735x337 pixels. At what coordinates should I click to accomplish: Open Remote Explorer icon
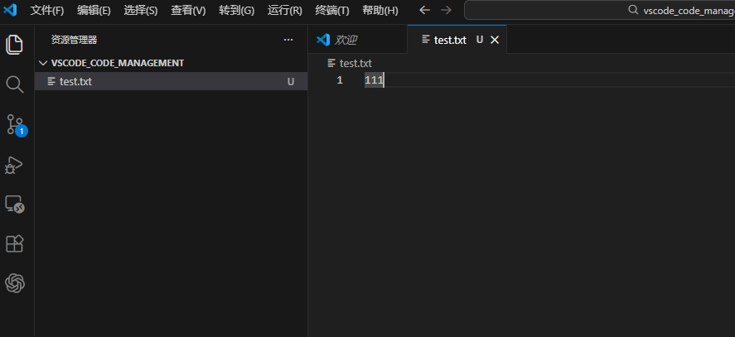coord(15,205)
